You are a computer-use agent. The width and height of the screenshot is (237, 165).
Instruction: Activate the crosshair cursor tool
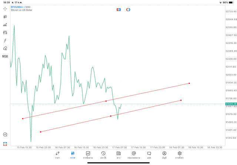tap(5, 8)
